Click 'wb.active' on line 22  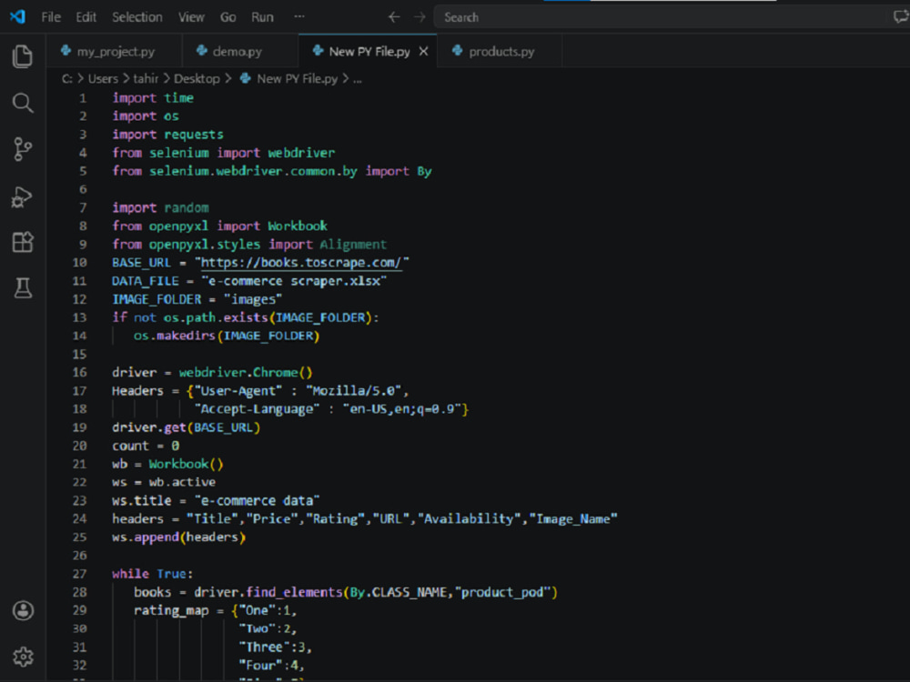point(182,483)
